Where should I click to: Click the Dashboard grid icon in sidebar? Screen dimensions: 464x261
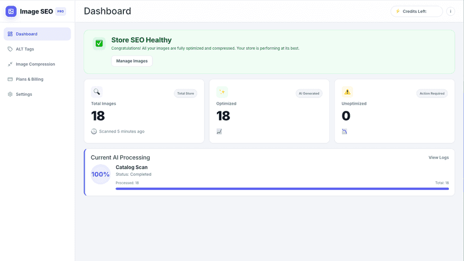point(10,34)
